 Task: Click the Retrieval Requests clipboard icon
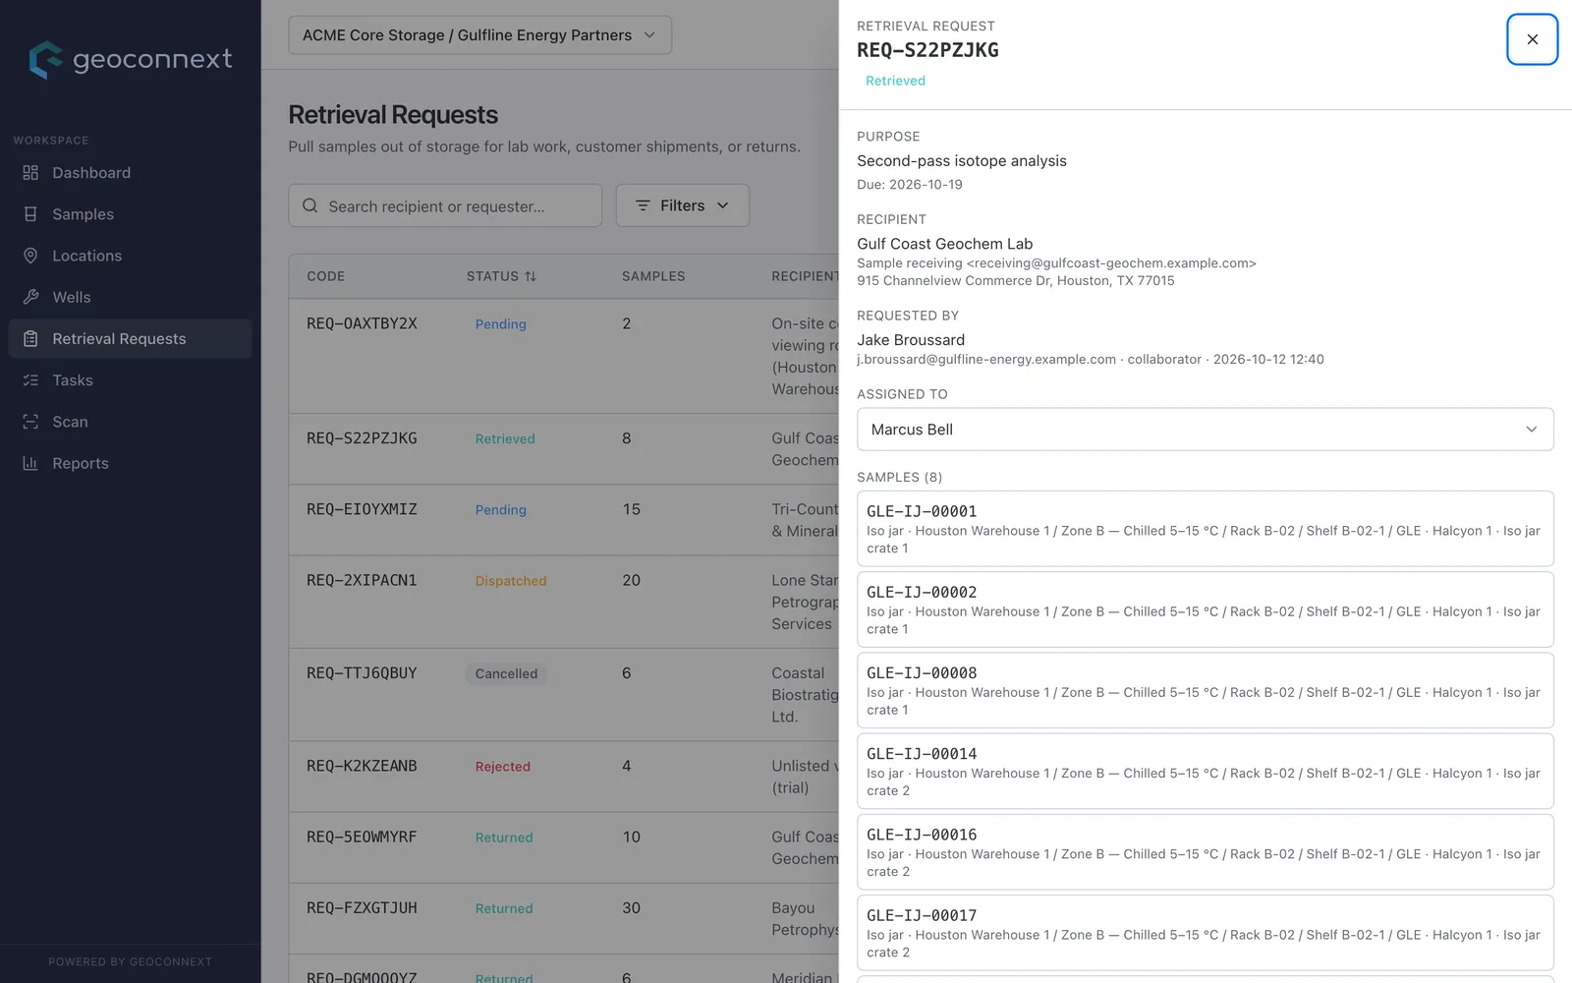[x=30, y=339]
